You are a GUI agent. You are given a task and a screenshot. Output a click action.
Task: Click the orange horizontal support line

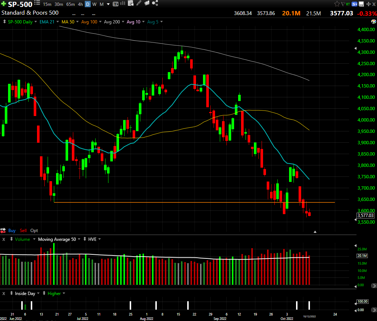[194, 202]
